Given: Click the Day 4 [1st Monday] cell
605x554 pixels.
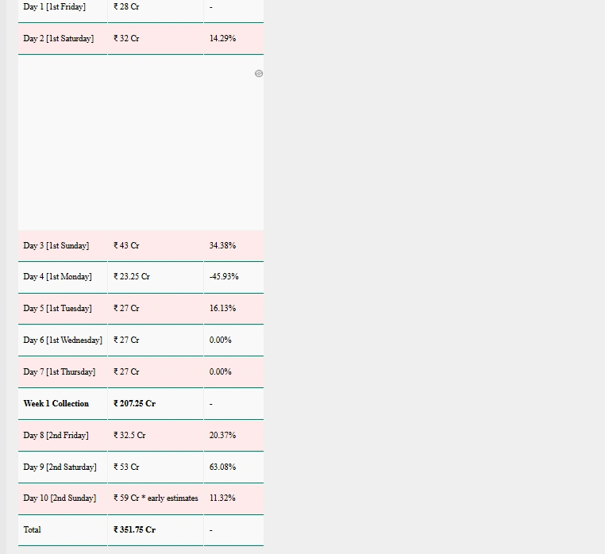Looking at the screenshot, I should 58,277.
